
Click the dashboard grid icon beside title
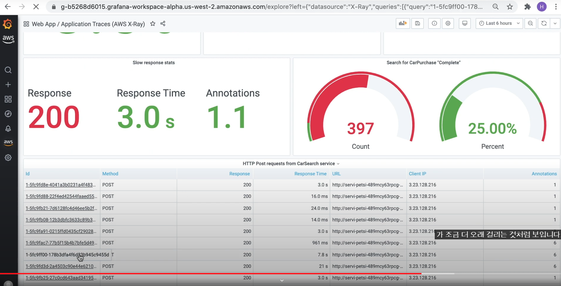(26, 24)
